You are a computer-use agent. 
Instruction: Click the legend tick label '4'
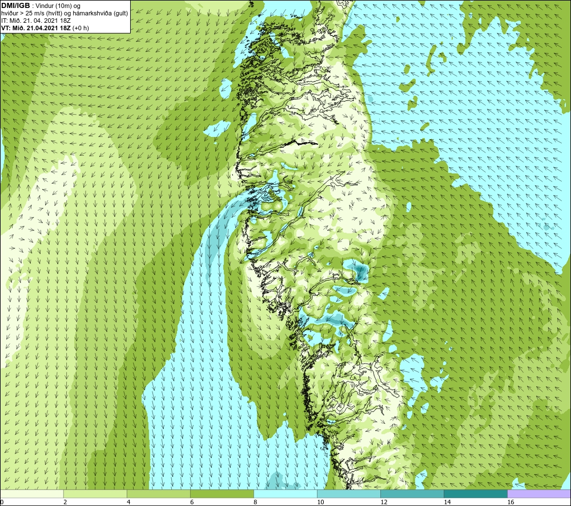[129, 503]
